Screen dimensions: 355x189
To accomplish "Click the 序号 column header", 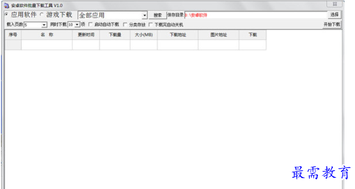I will click(x=13, y=35).
